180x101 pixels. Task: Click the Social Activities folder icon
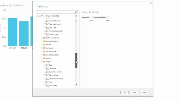44,51
